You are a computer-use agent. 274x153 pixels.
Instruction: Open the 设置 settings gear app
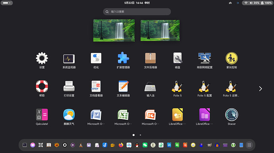[42, 60]
